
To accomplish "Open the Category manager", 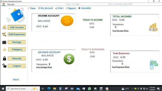I will pyautogui.click(x=17, y=49).
